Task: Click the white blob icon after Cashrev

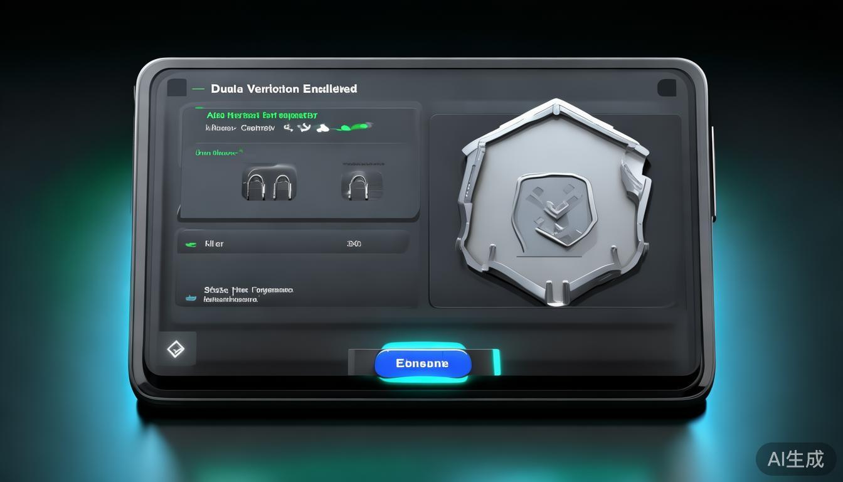Action: pyautogui.click(x=322, y=128)
